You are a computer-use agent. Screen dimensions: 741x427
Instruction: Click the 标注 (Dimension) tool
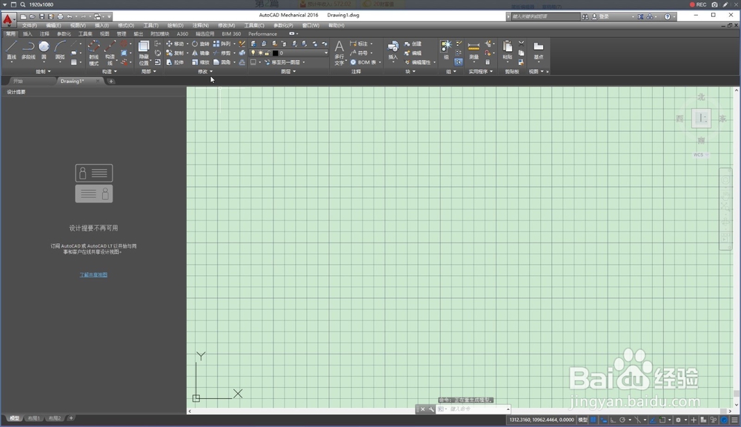coord(359,44)
